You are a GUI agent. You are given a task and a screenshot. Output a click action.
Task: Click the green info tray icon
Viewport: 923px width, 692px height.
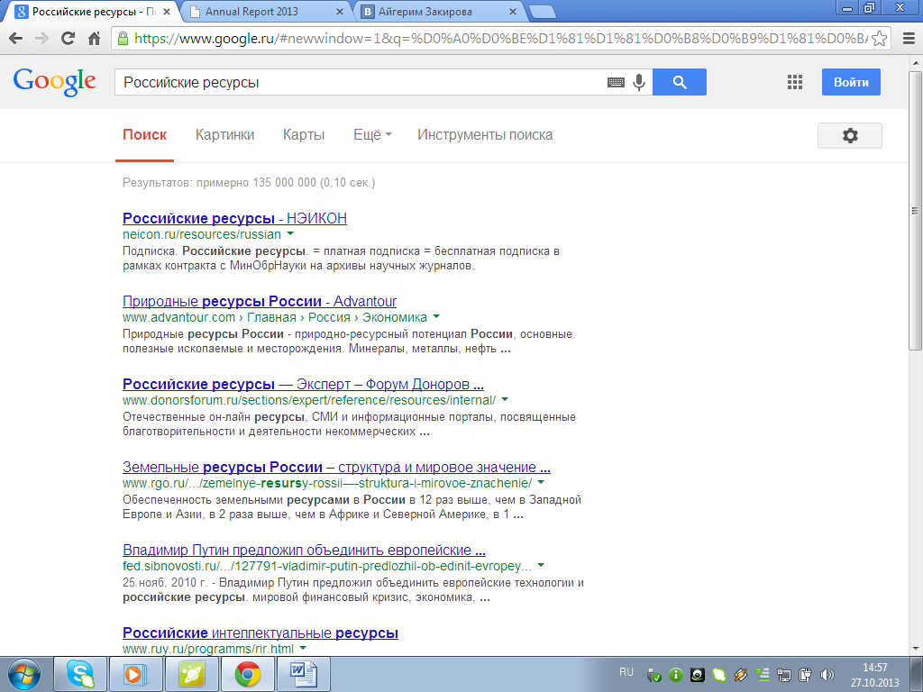tap(675, 675)
